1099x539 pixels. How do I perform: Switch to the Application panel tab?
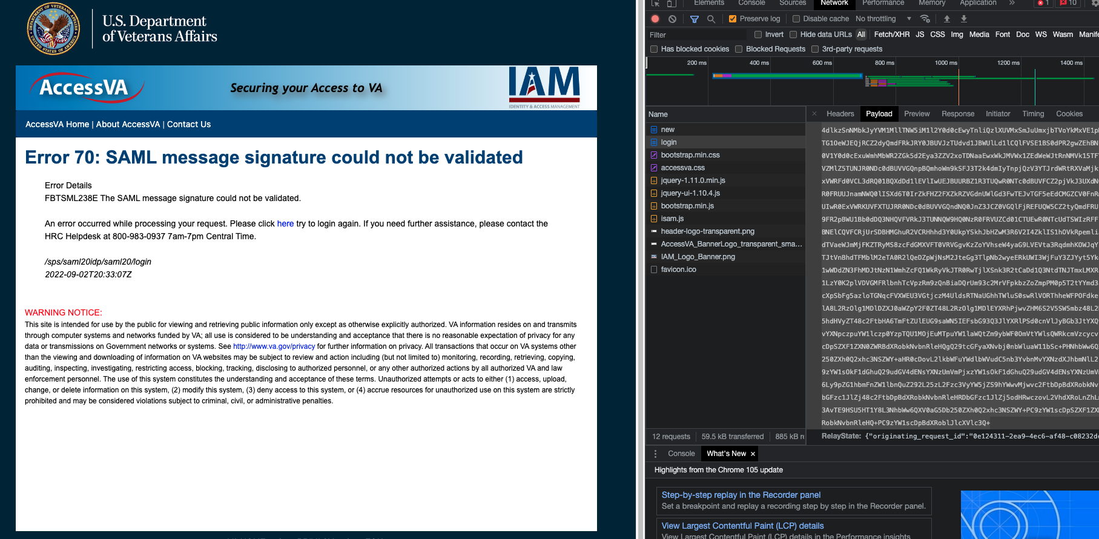(978, 3)
